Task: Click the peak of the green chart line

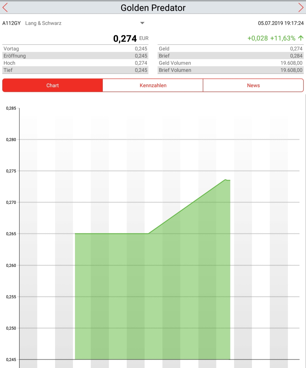Action: coord(226,180)
